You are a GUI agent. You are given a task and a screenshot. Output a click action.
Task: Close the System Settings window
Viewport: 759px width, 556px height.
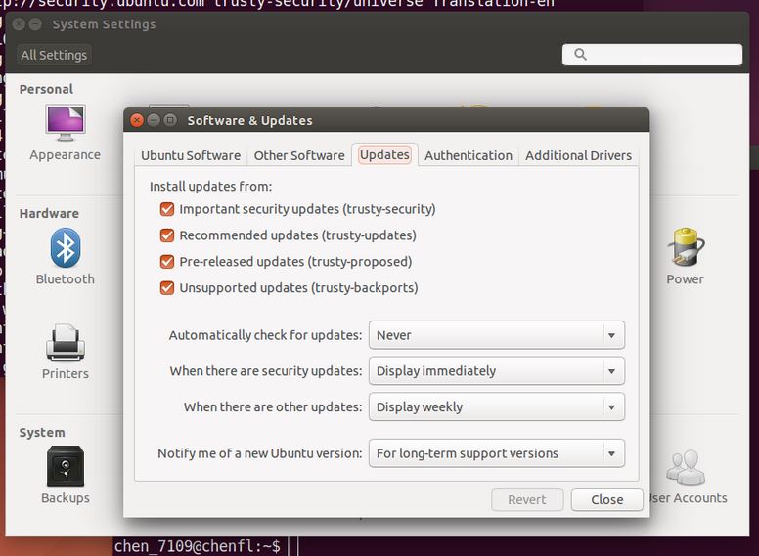pyautogui.click(x=19, y=24)
